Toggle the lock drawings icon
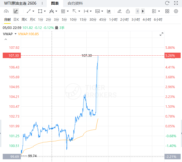The width and height of the screenshot is (182, 162). [x=128, y=11]
